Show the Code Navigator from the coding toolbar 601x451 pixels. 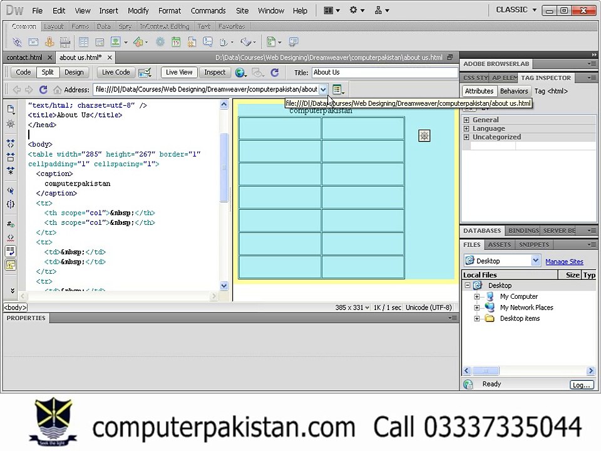11,124
